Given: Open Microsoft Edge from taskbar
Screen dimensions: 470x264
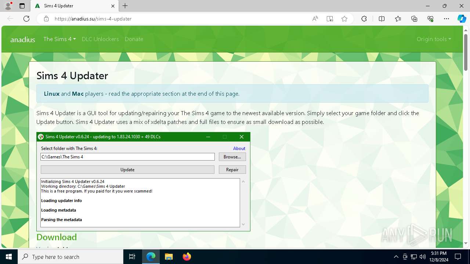Looking at the screenshot, I should 151,257.
